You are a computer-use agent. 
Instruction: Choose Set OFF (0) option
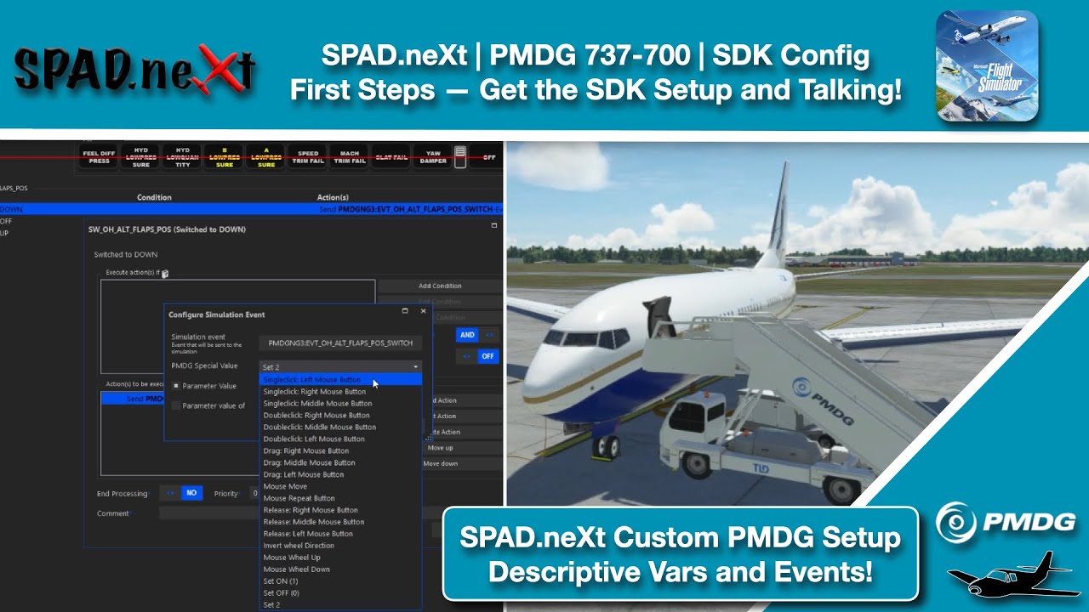coord(340,593)
